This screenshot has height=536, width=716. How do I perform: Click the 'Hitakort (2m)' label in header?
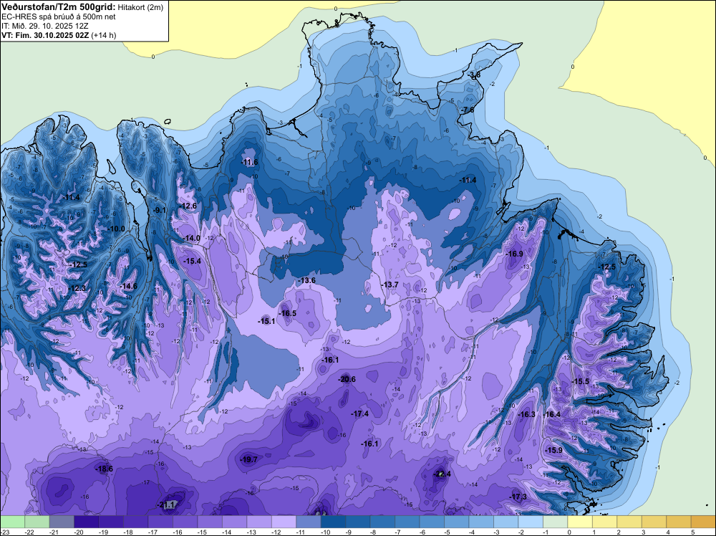(140, 7)
